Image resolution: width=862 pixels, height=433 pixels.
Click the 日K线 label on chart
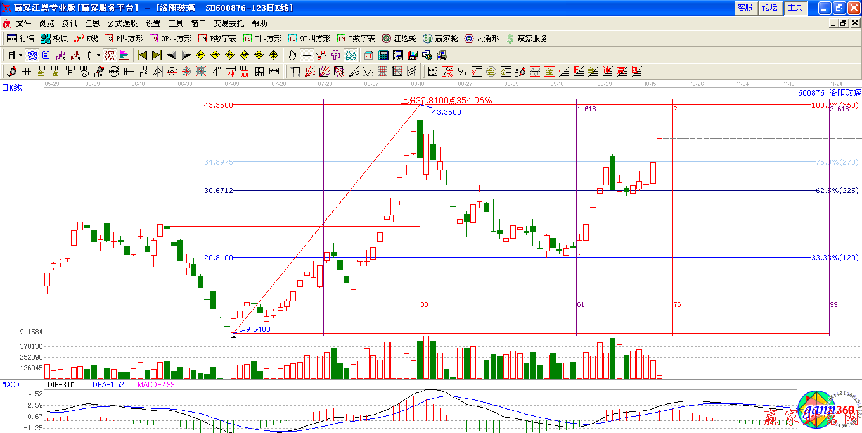point(11,88)
